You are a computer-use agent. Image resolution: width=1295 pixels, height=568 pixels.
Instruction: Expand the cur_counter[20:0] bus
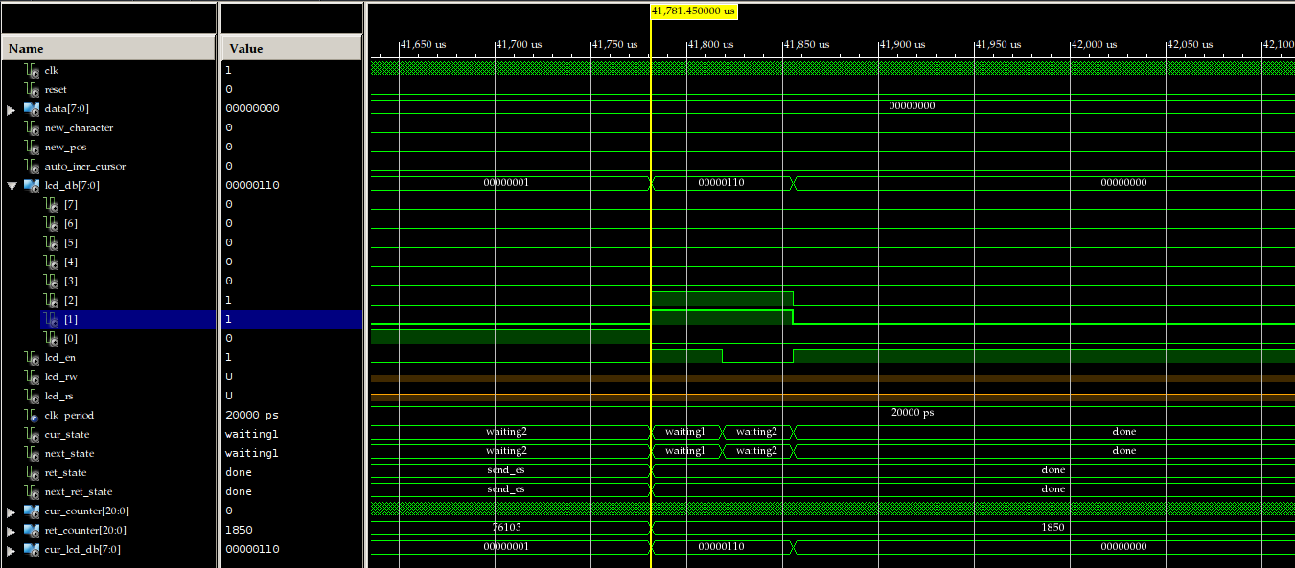[x=12, y=511]
